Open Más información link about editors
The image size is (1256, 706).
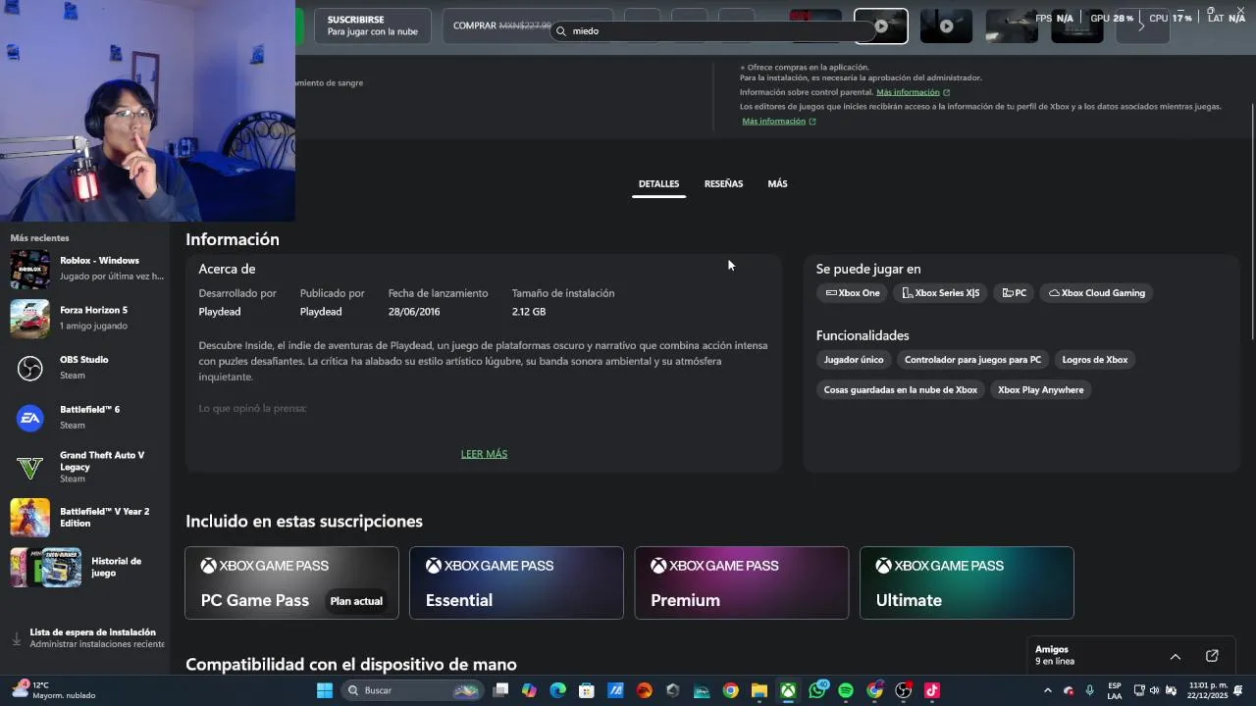[x=773, y=122]
